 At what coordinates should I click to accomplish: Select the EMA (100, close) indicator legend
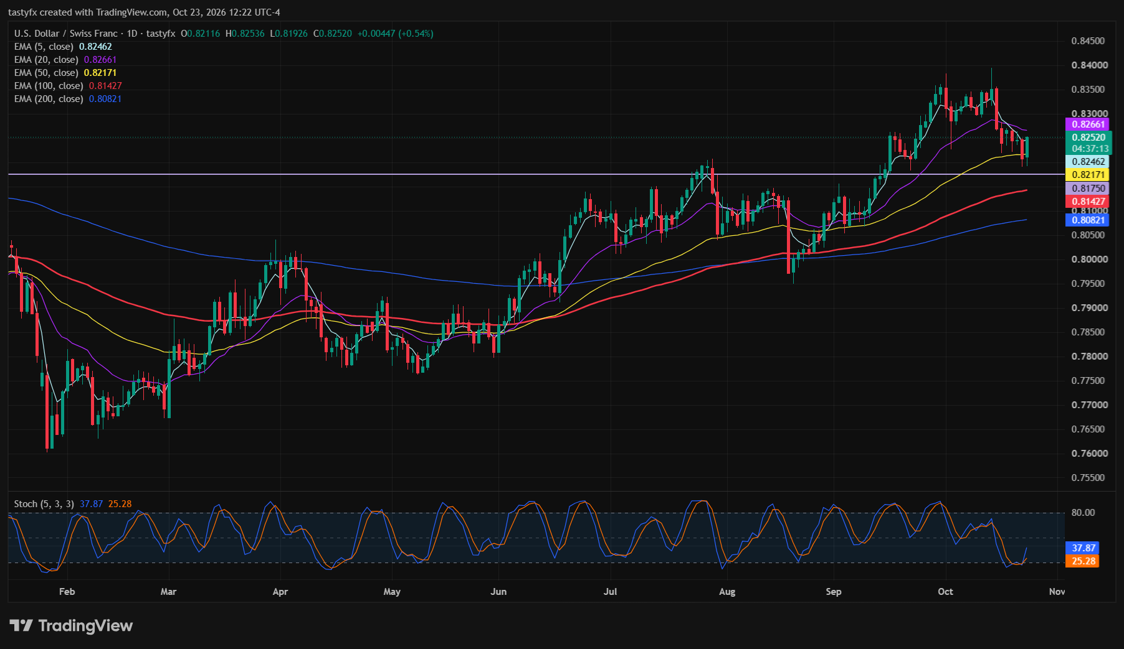click(68, 86)
